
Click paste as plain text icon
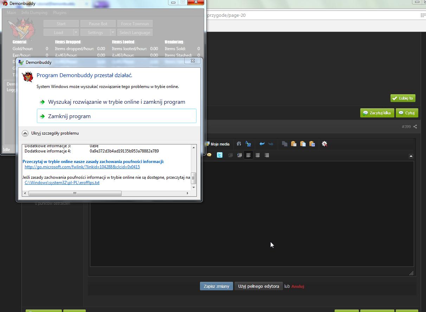coord(303,144)
